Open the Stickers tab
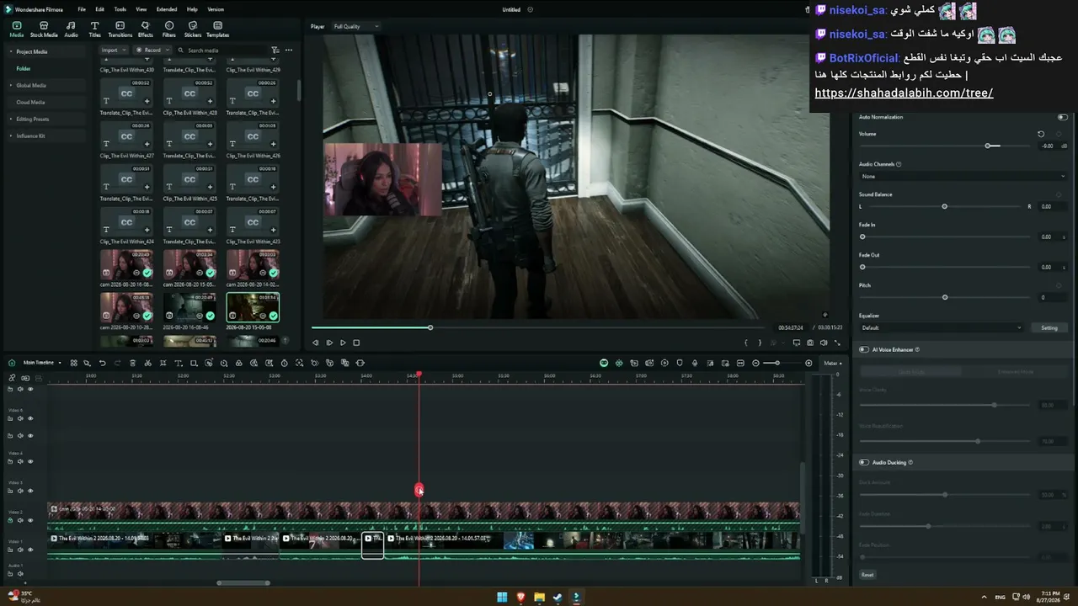The width and height of the screenshot is (1078, 606). [193, 29]
